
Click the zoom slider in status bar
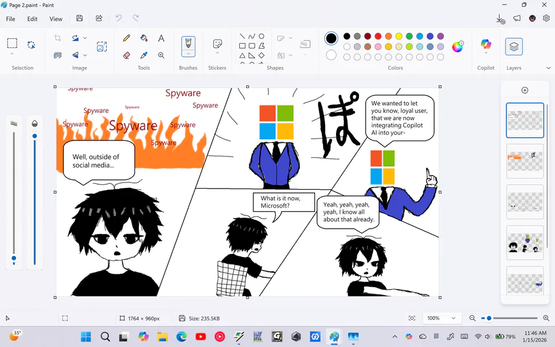point(509,319)
